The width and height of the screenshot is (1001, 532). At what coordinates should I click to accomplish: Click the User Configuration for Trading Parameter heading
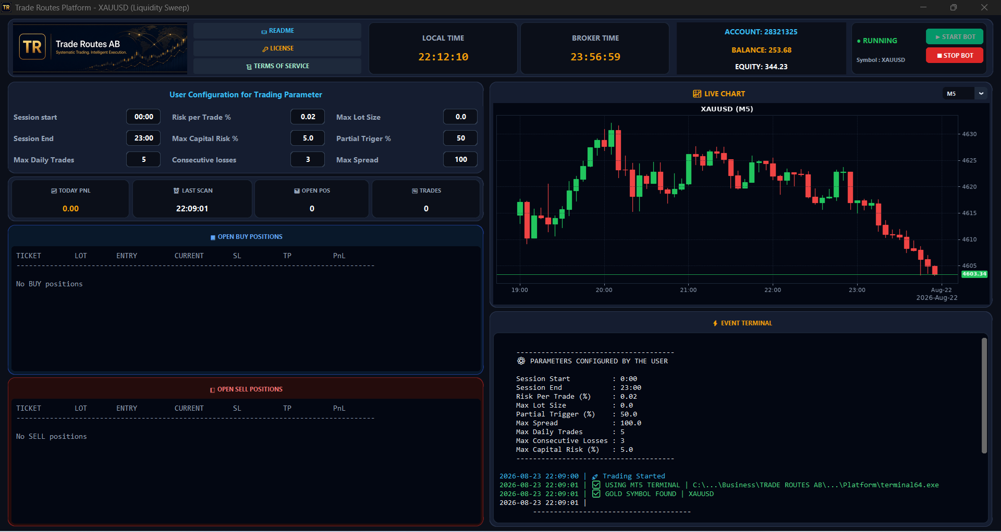246,95
